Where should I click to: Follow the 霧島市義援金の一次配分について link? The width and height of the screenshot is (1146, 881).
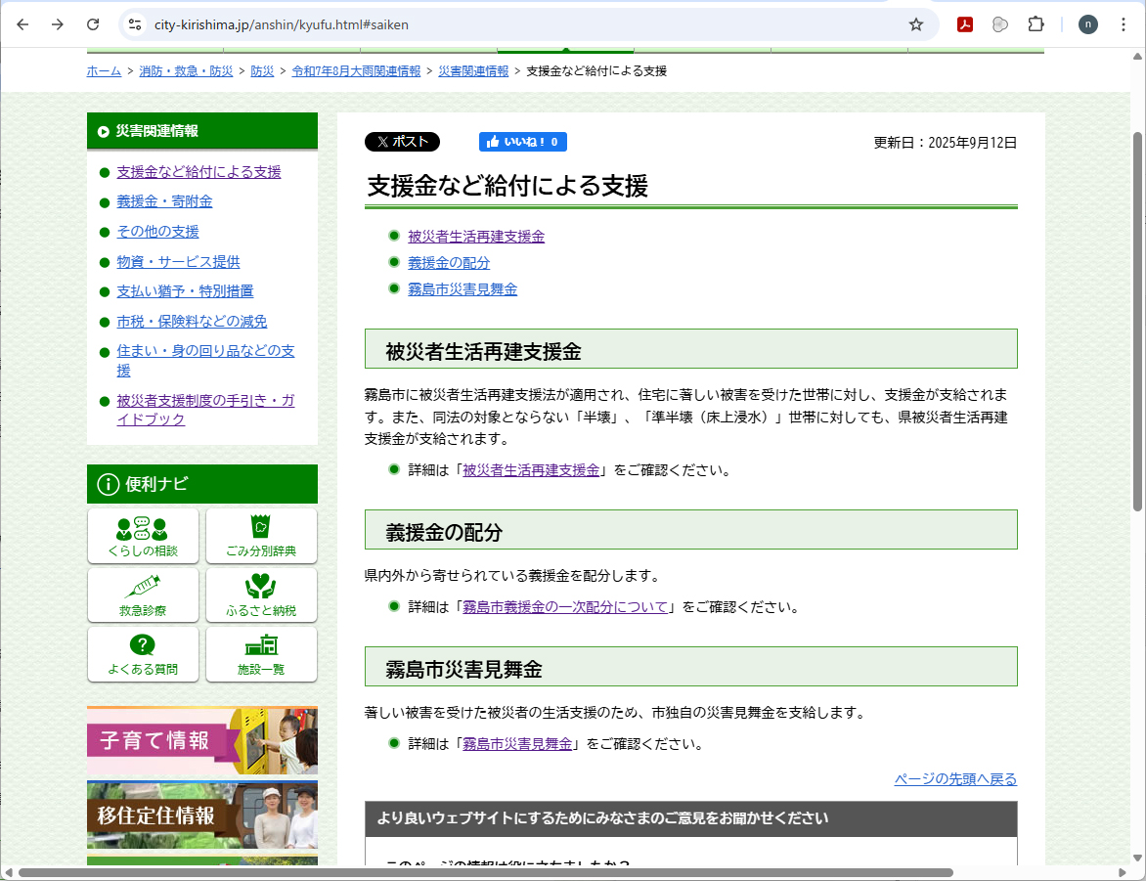pos(565,607)
